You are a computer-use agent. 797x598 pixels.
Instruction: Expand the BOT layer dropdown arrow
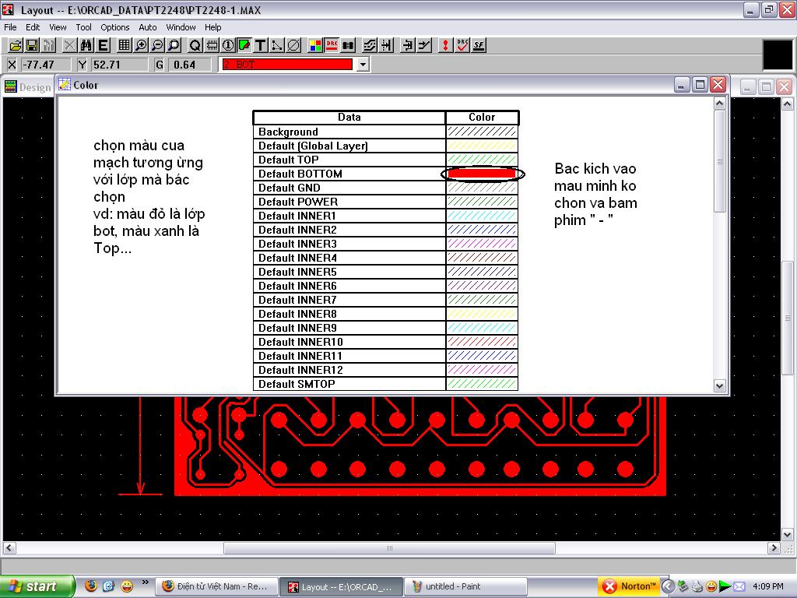coord(362,65)
